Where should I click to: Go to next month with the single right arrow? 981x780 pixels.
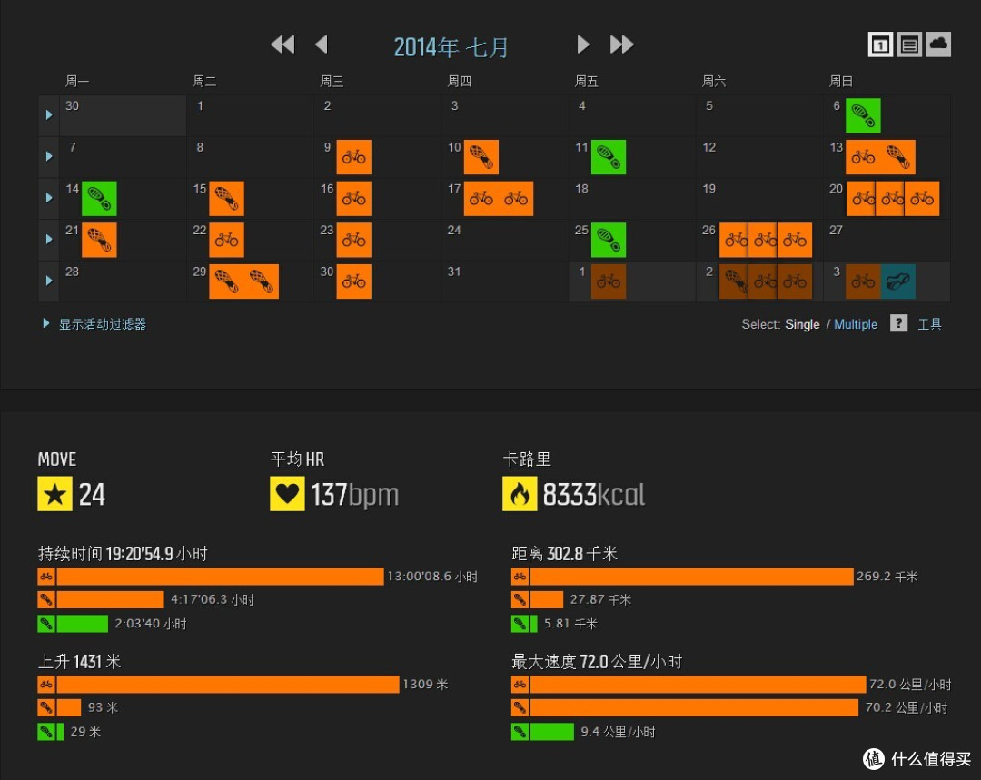[x=582, y=44]
